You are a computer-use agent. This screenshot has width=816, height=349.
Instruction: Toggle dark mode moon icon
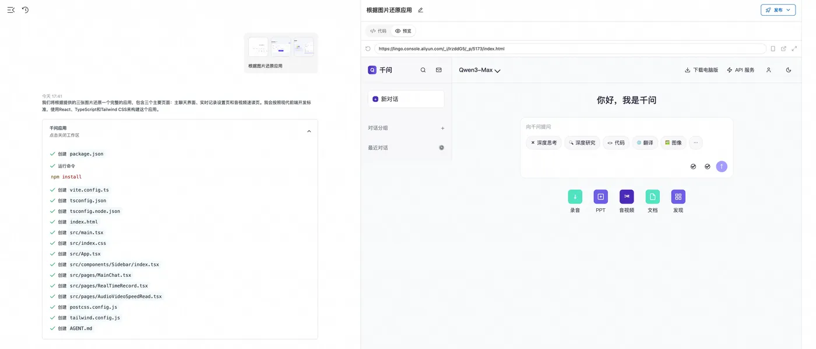[x=789, y=70]
